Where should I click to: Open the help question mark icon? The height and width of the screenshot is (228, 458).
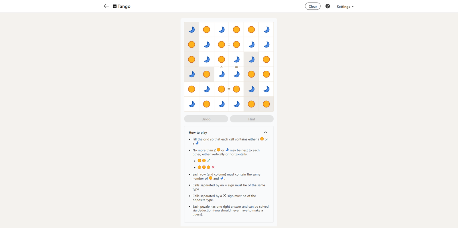[x=328, y=6]
